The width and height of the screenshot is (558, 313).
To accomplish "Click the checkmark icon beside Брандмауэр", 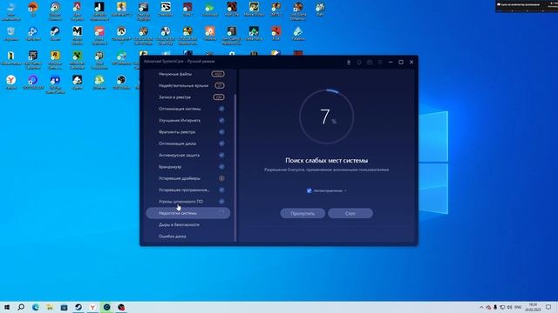I will (x=221, y=166).
